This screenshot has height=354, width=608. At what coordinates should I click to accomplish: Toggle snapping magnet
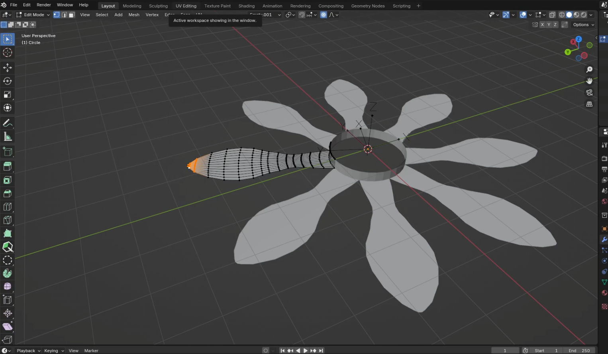tap(302, 15)
